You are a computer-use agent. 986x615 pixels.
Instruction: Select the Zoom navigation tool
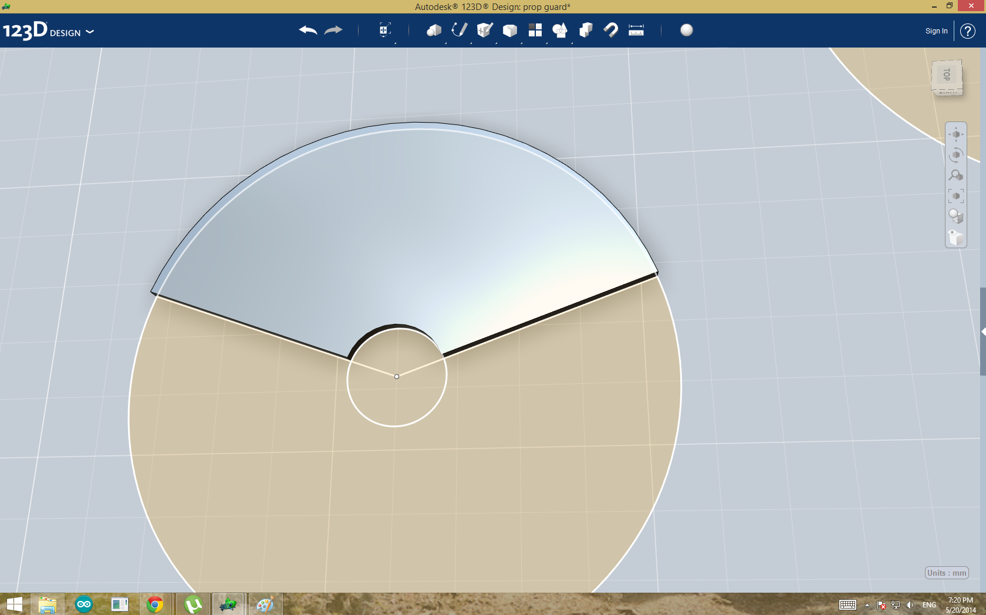[956, 175]
